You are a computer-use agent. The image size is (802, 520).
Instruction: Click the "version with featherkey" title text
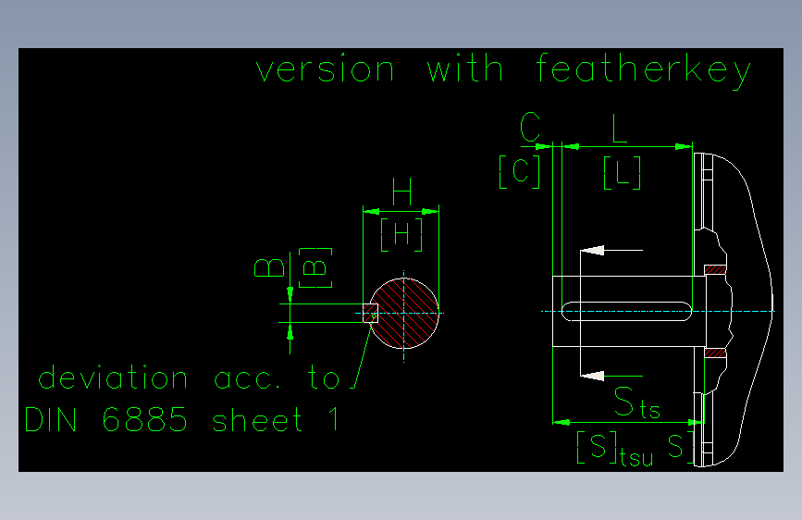503,70
